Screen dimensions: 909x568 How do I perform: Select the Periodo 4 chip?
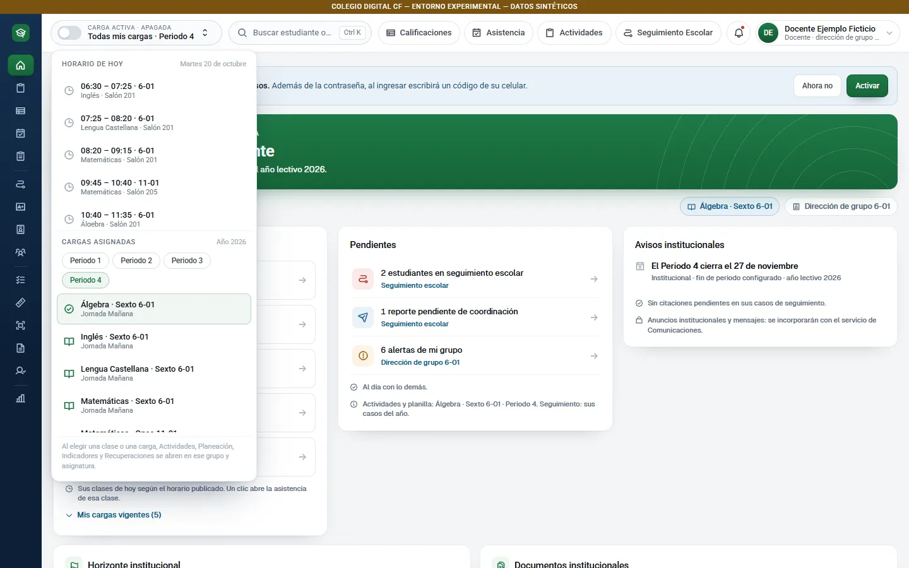click(x=85, y=280)
